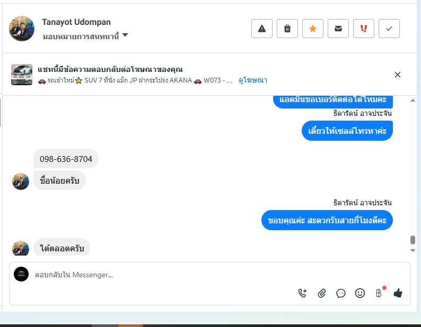Open the ad thumbnail image

tap(22, 75)
